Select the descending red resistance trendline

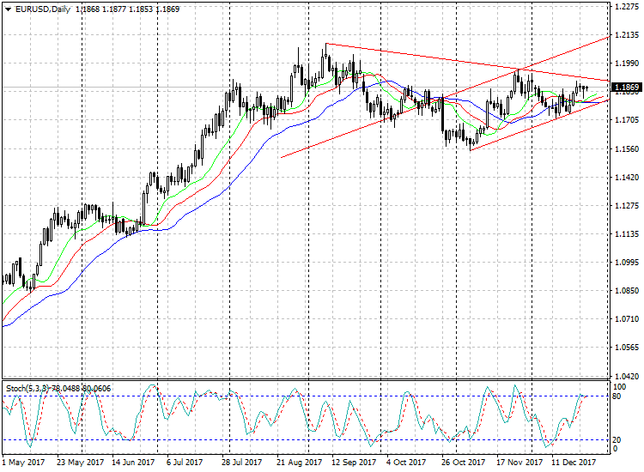point(467,62)
